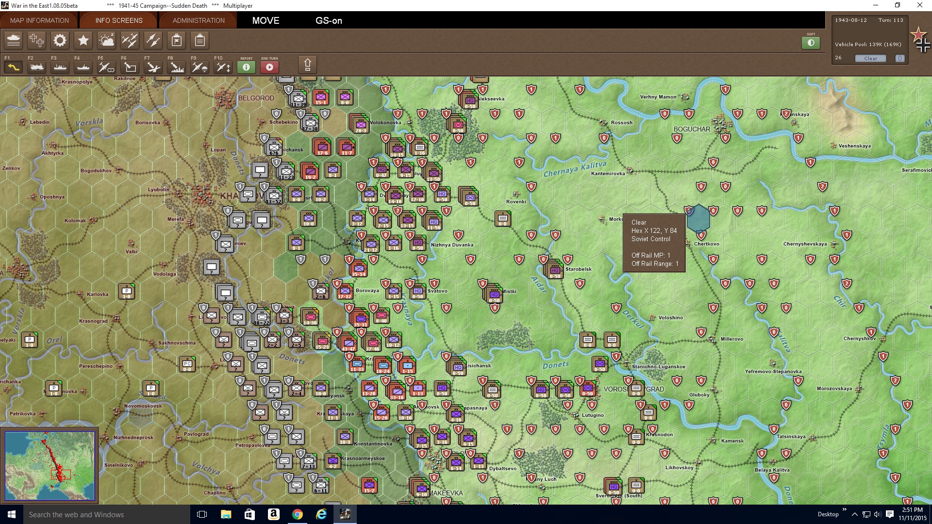Select F10 air transfer mode
The width and height of the screenshot is (932, 524).
[223, 67]
